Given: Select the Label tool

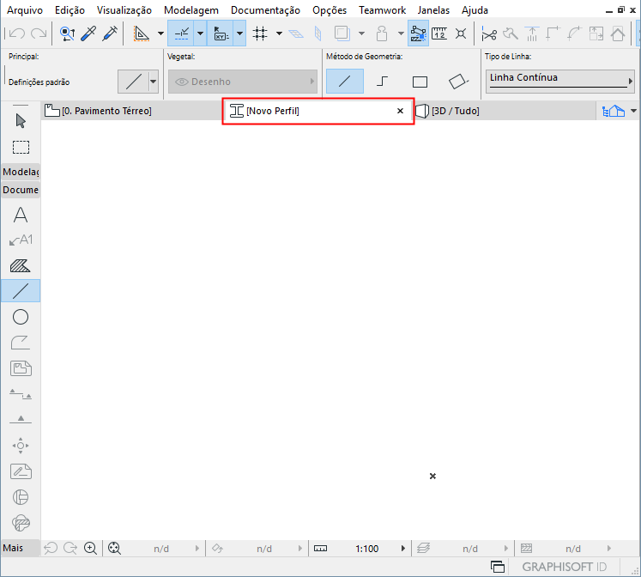Looking at the screenshot, I should pyautogui.click(x=21, y=240).
